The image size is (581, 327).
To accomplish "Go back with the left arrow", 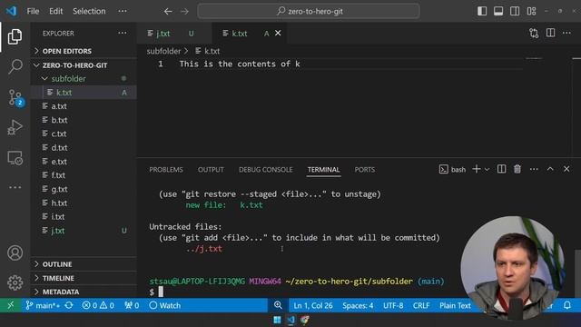I will coord(168,12).
